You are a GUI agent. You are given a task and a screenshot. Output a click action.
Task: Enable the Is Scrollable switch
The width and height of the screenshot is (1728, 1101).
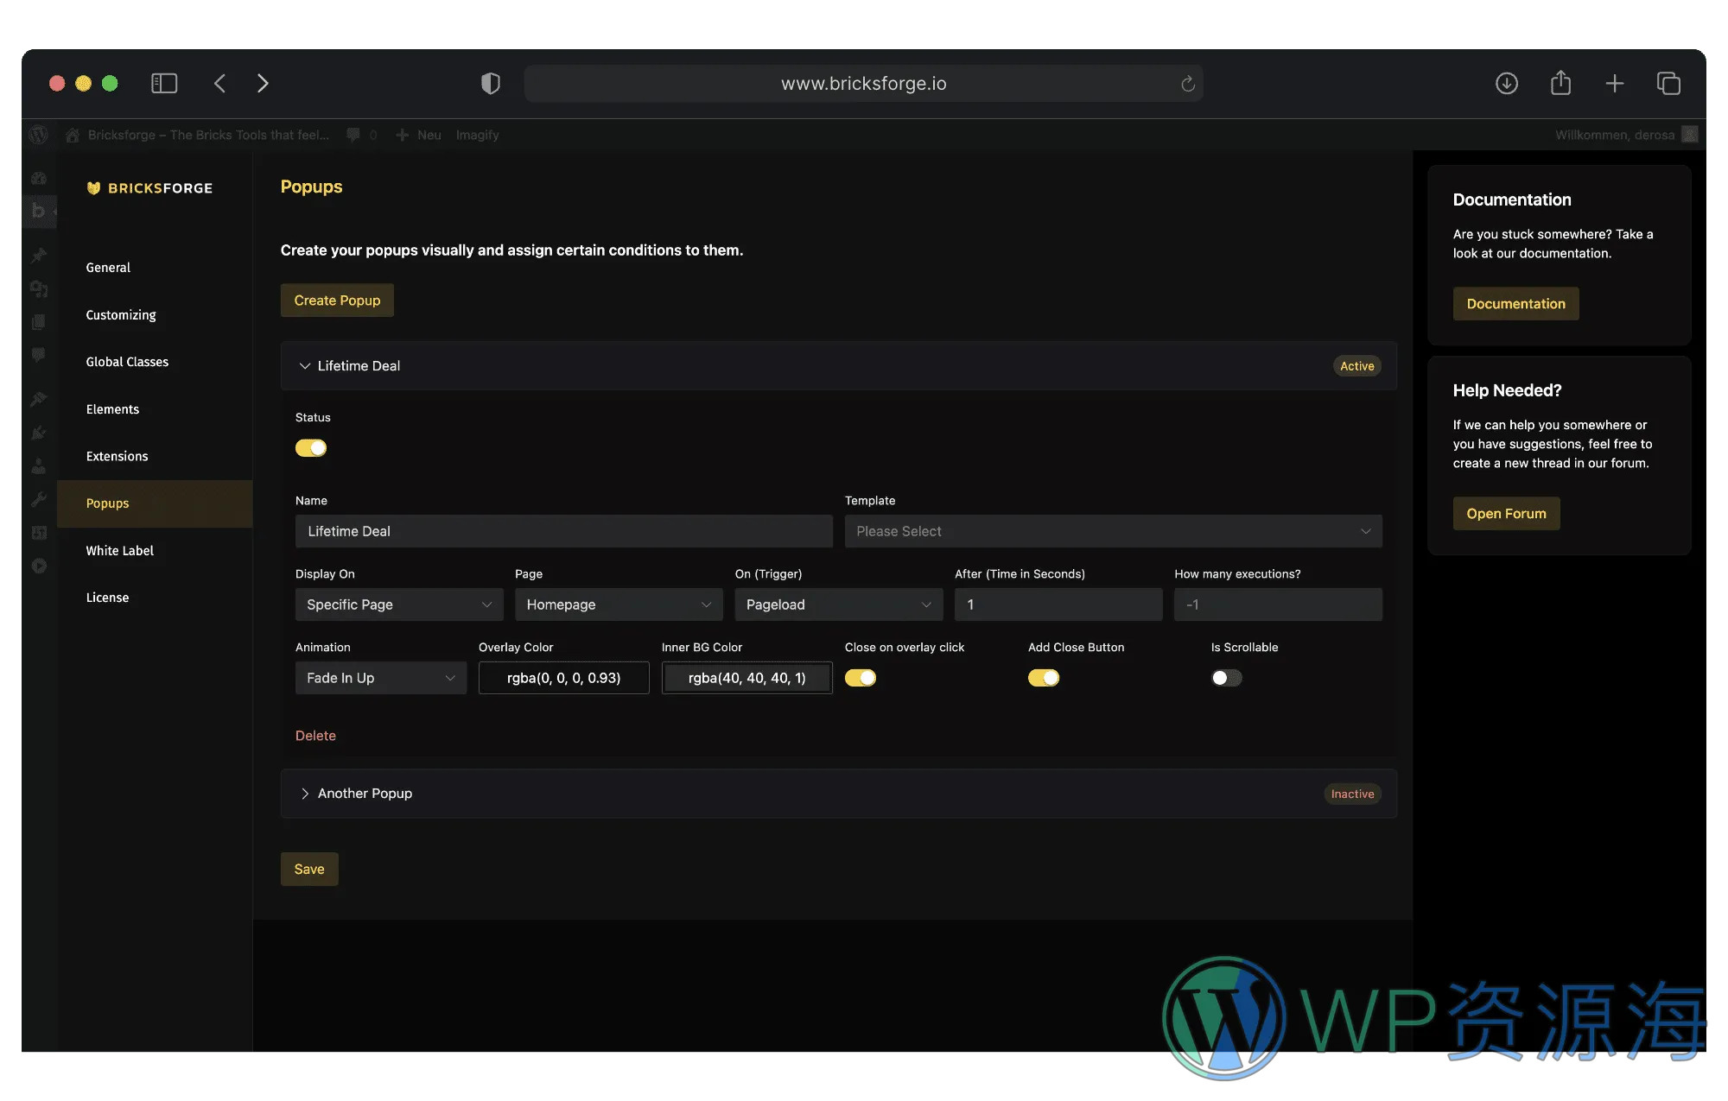[x=1227, y=678]
